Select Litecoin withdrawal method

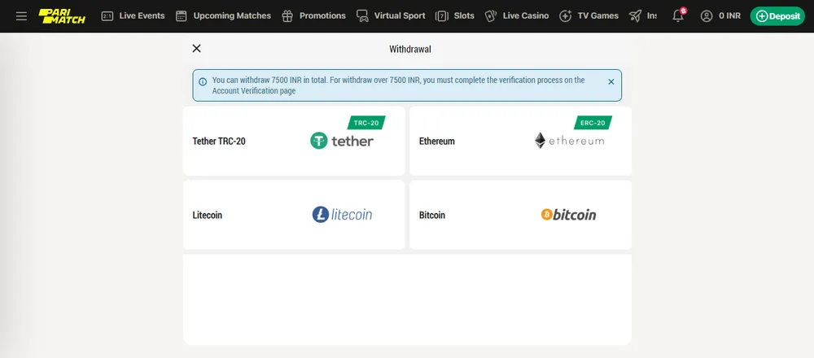(294, 215)
